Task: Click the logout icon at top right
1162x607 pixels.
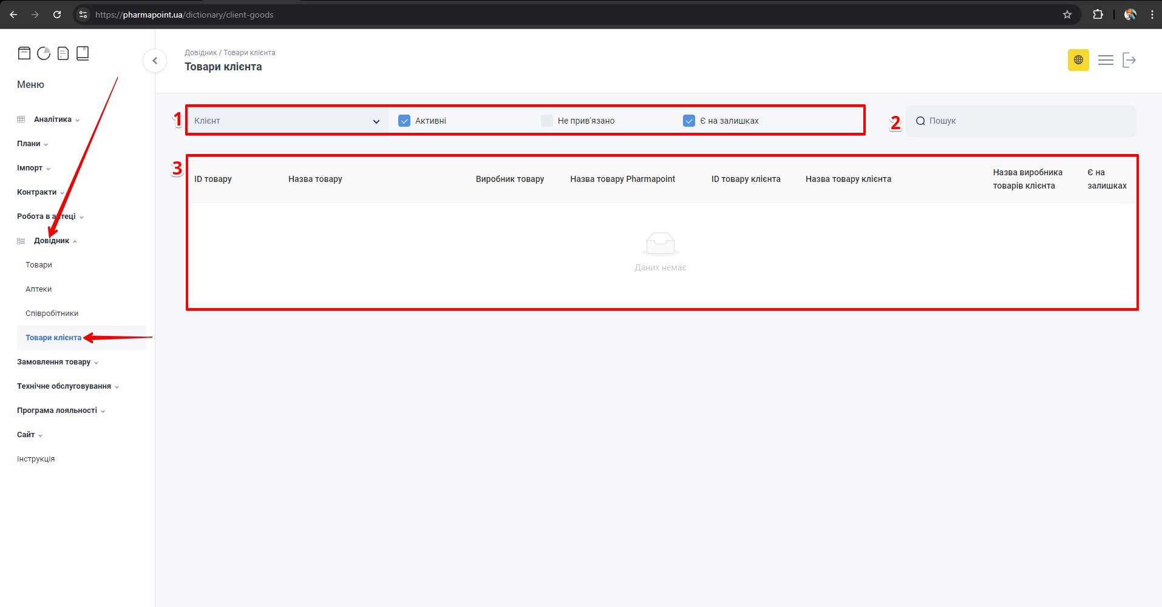Action: coord(1129,60)
